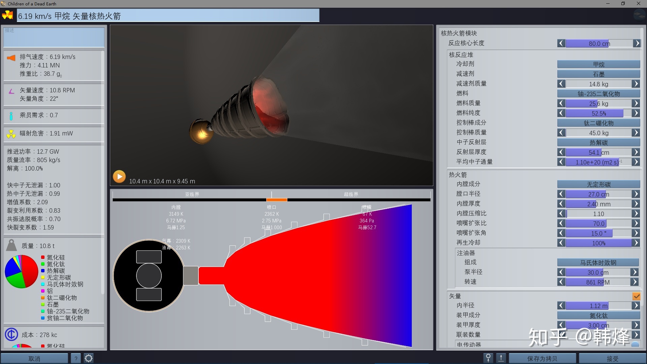The width and height of the screenshot is (647, 364).
Task: Decrease 反射层厚度 with the left arrow
Action: click(561, 152)
